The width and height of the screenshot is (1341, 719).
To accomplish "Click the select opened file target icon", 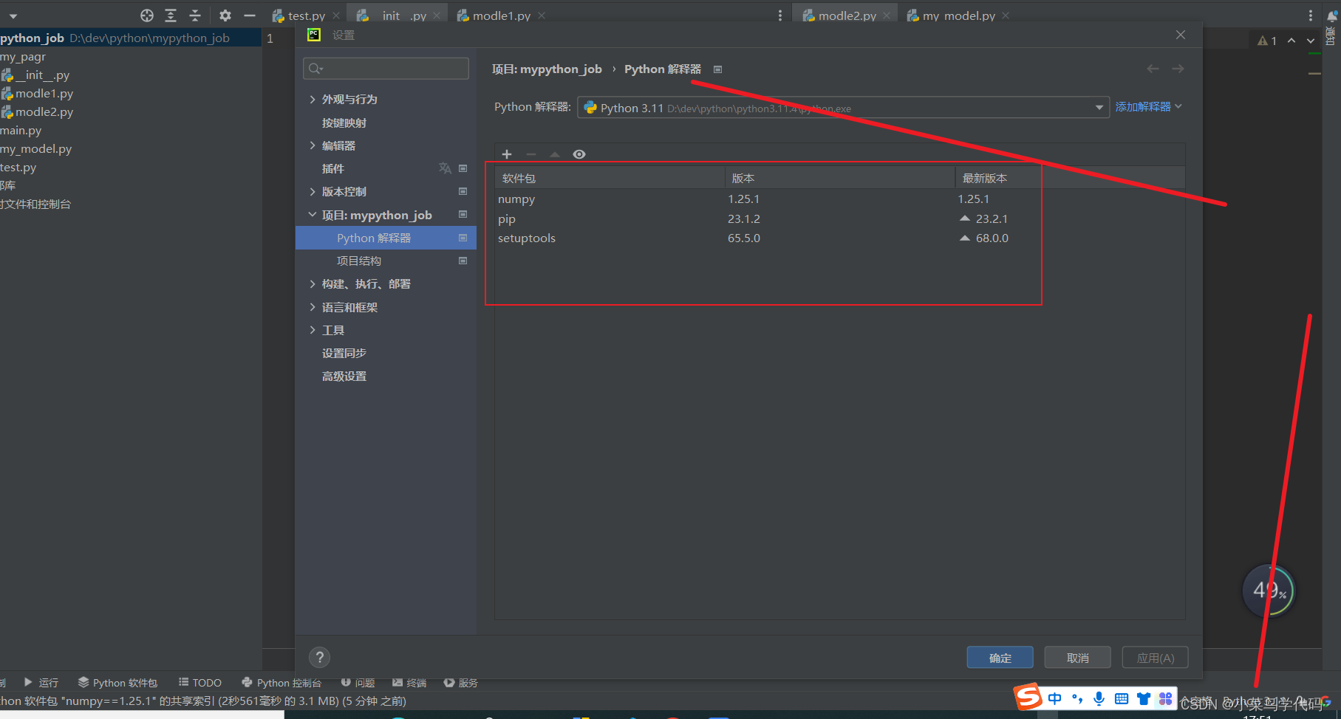I will click(147, 16).
